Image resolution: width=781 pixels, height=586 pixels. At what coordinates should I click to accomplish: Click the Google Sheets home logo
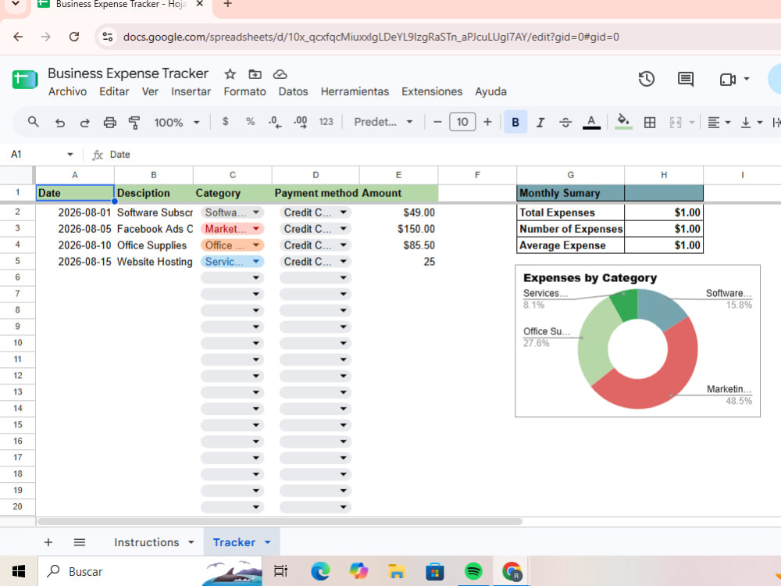pyautogui.click(x=24, y=80)
